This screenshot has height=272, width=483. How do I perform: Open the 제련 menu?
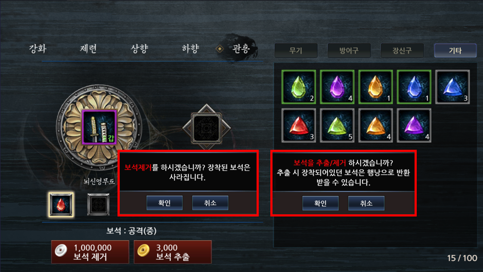point(88,48)
